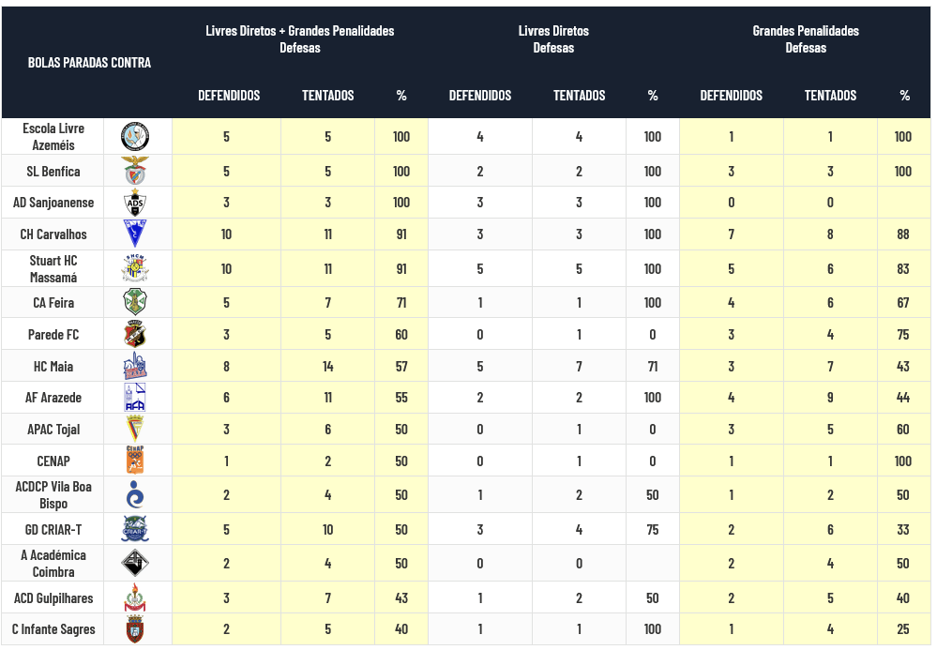Click the CH Carvalhos club emblem
Viewport: 937px width, 650px height.
point(135,234)
